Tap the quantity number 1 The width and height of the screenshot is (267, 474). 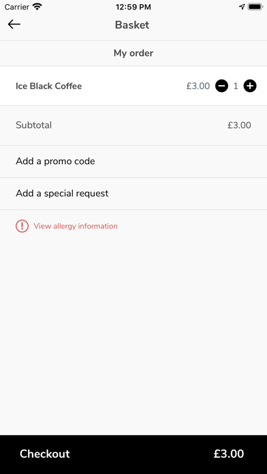click(x=236, y=86)
